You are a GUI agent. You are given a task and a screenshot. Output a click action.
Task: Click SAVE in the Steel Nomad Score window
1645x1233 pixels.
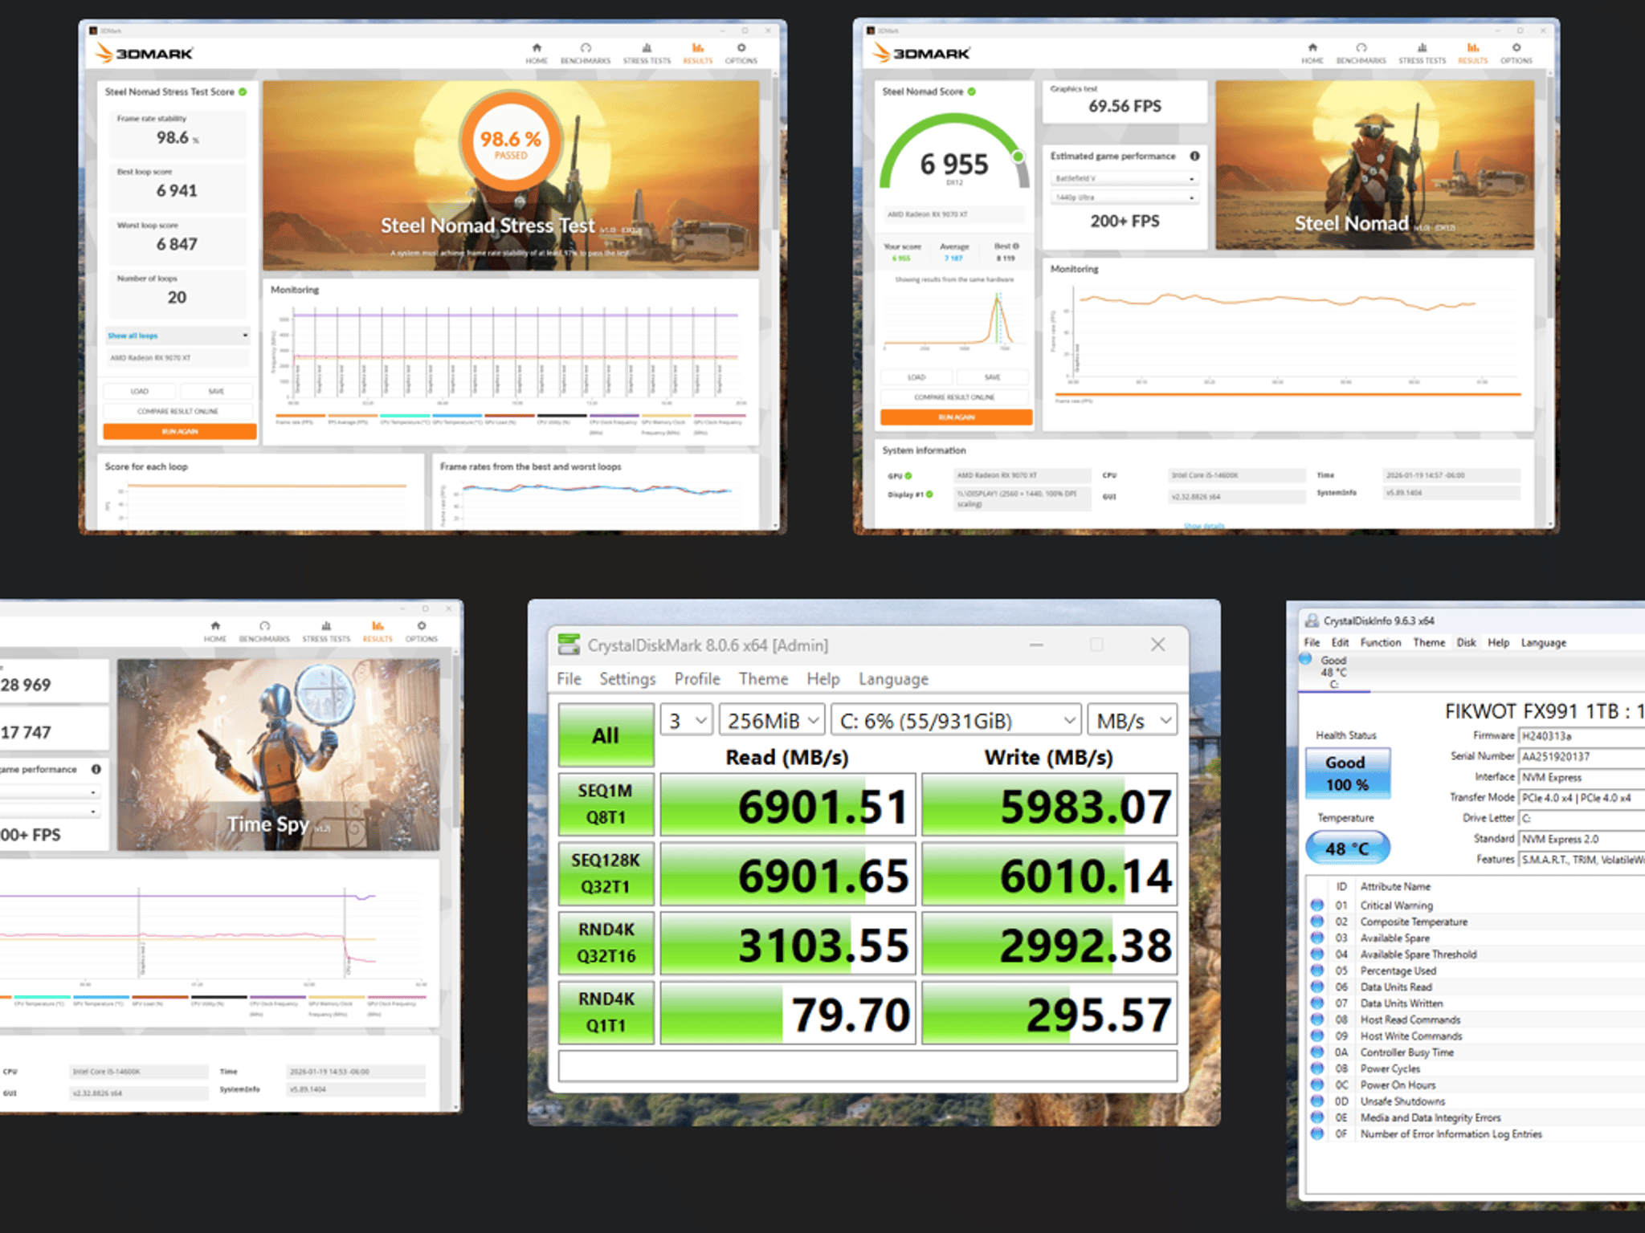tap(992, 377)
